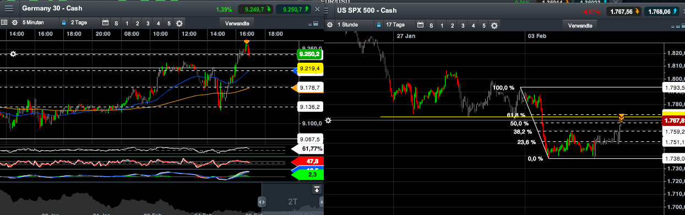685x215 pixels.
Task: Select preset 2 in US SPX 500 toolbar
Action: (x=452, y=25)
